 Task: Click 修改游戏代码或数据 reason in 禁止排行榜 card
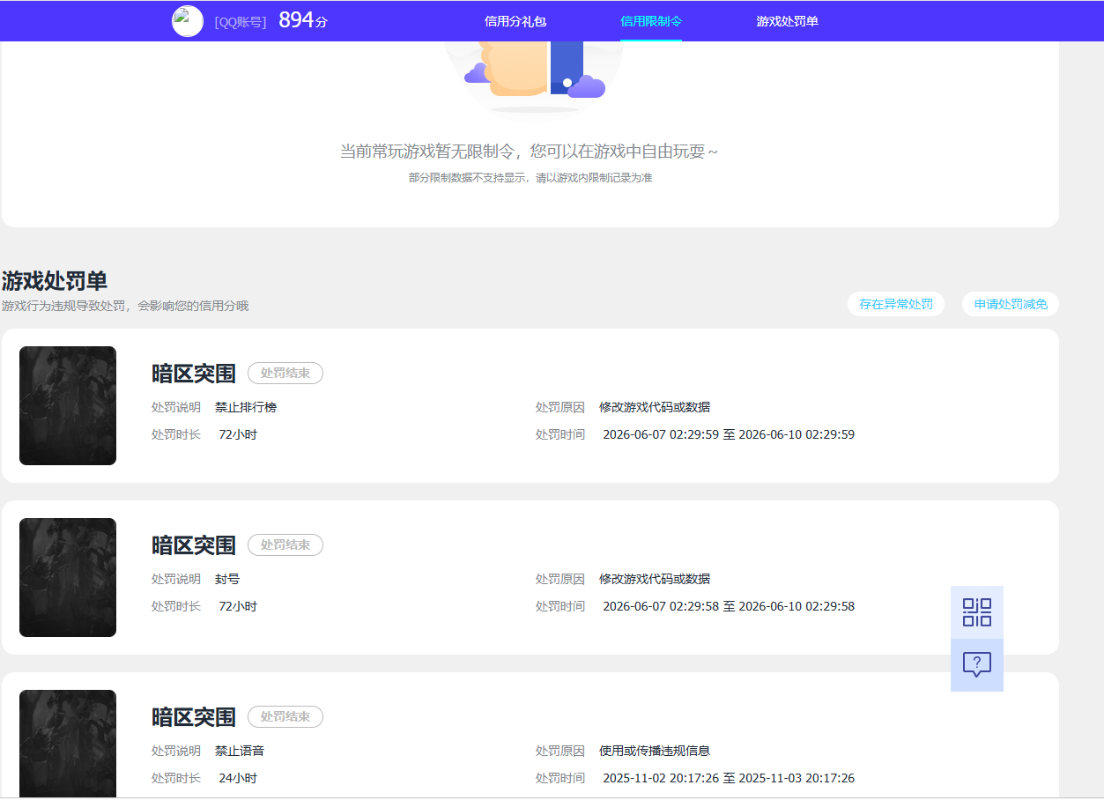pos(655,407)
